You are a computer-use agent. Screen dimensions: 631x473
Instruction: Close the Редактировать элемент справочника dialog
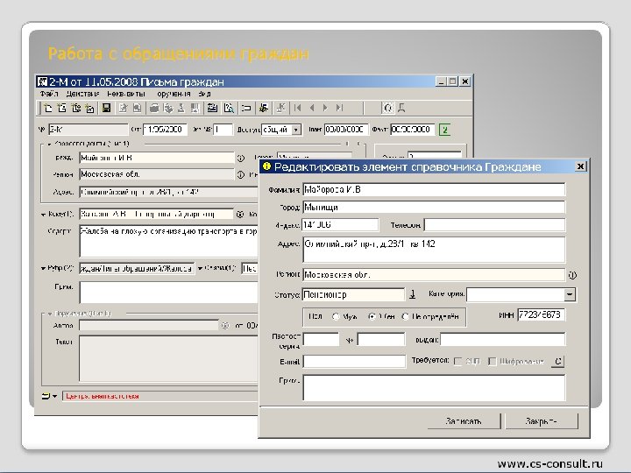point(580,166)
